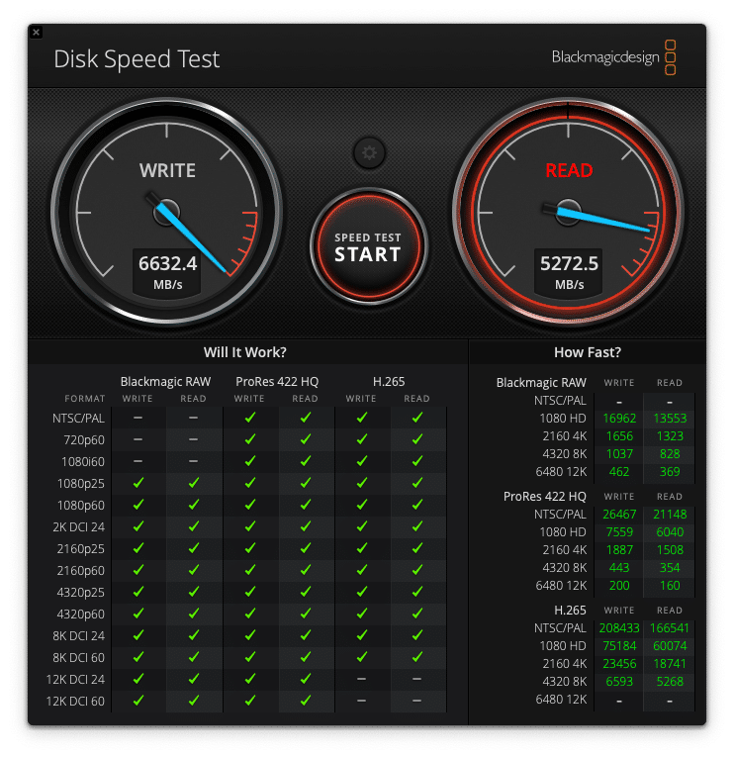The width and height of the screenshot is (734, 757).
Task: Click H.265 NTSC/PAL write value 208433
Action: pos(619,628)
